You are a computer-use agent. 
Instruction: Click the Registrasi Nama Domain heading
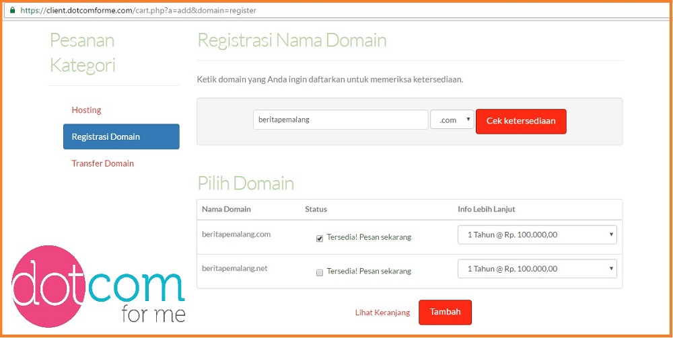tap(292, 40)
